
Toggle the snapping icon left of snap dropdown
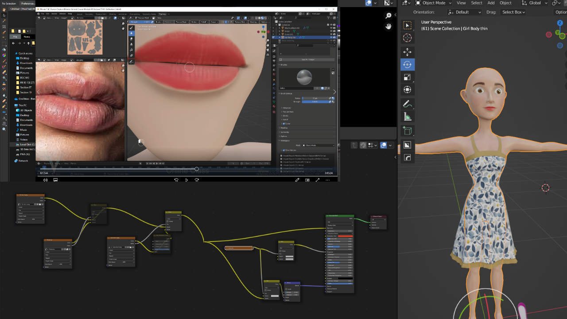pyautogui.click(x=363, y=145)
